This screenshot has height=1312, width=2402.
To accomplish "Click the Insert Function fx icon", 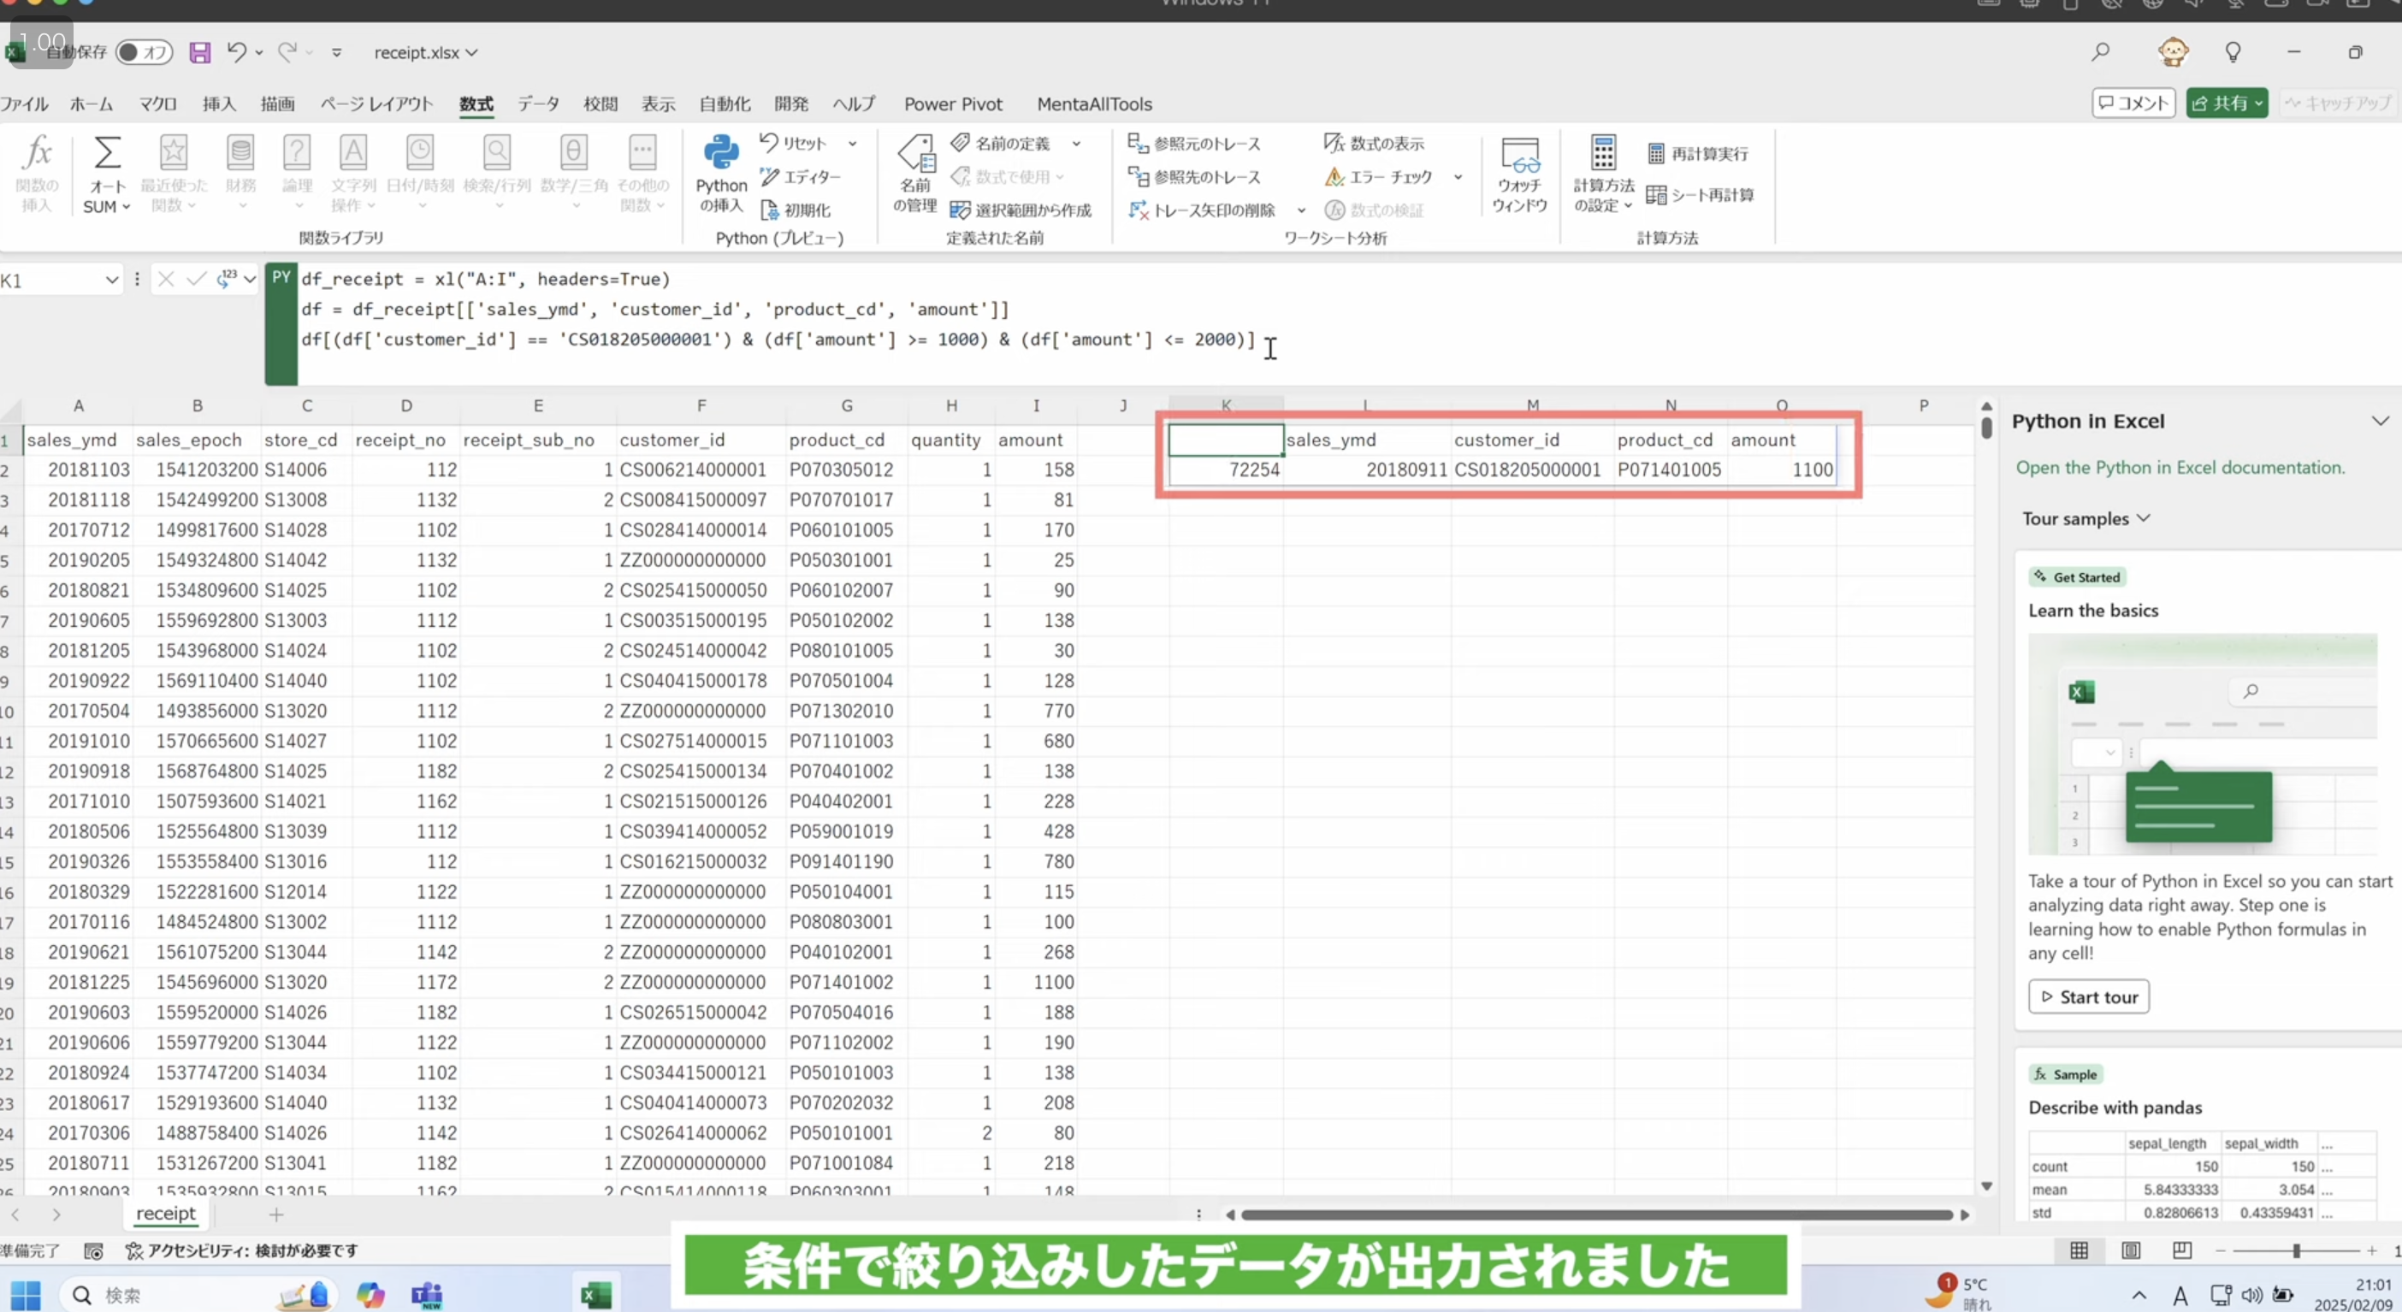I will (x=38, y=153).
